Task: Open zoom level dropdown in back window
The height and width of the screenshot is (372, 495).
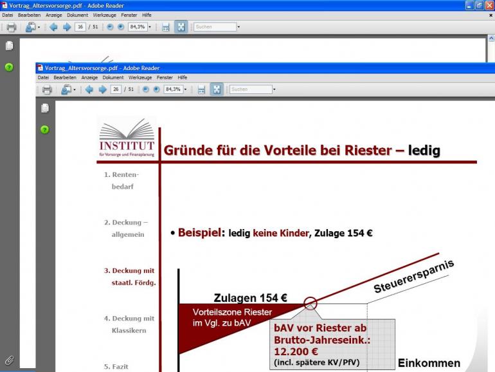Action: click(150, 27)
